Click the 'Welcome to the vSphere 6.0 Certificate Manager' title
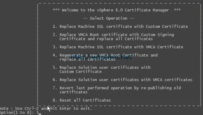Image resolution: width=203 pixels, height=115 pixels. point(117,10)
